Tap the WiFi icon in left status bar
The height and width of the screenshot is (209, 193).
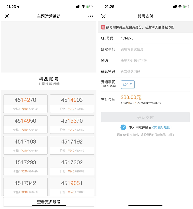click(x=83, y=7)
